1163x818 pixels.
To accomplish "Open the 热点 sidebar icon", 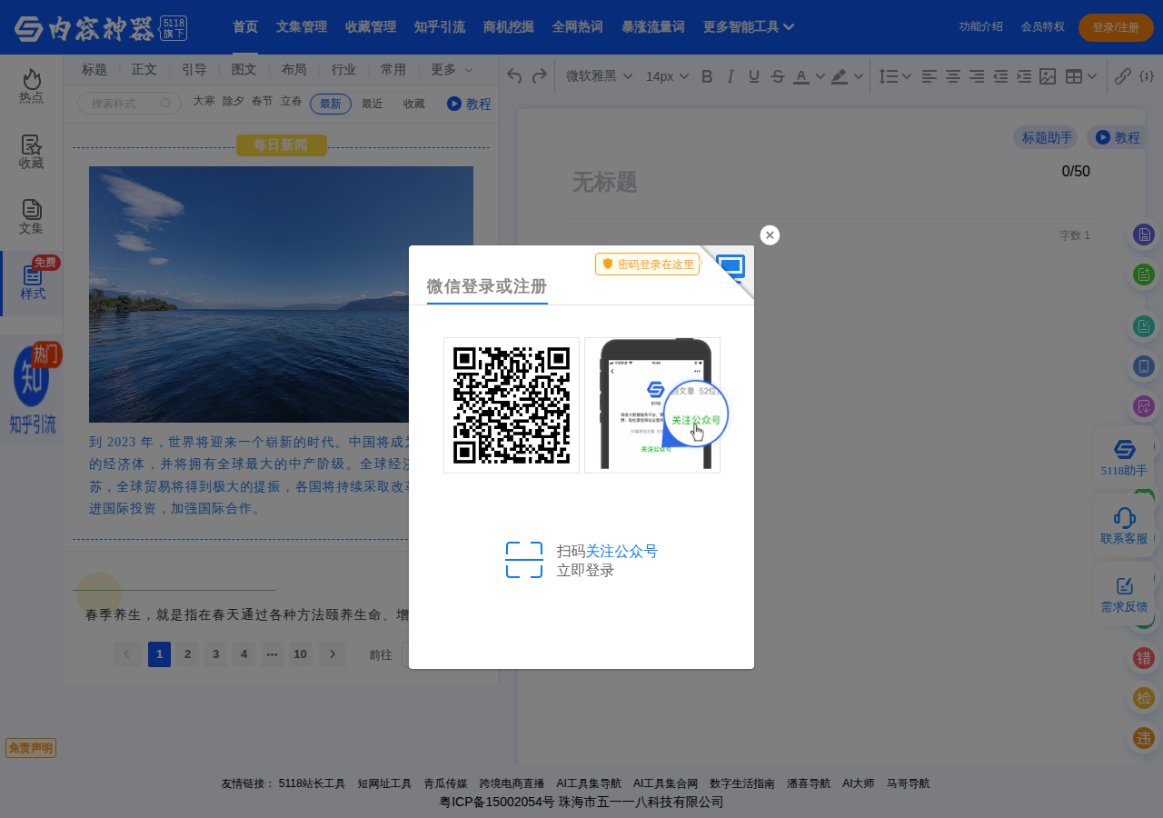I will coord(32,86).
